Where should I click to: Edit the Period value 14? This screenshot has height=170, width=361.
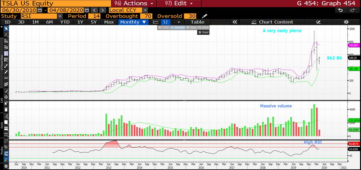pyautogui.click(x=94, y=16)
